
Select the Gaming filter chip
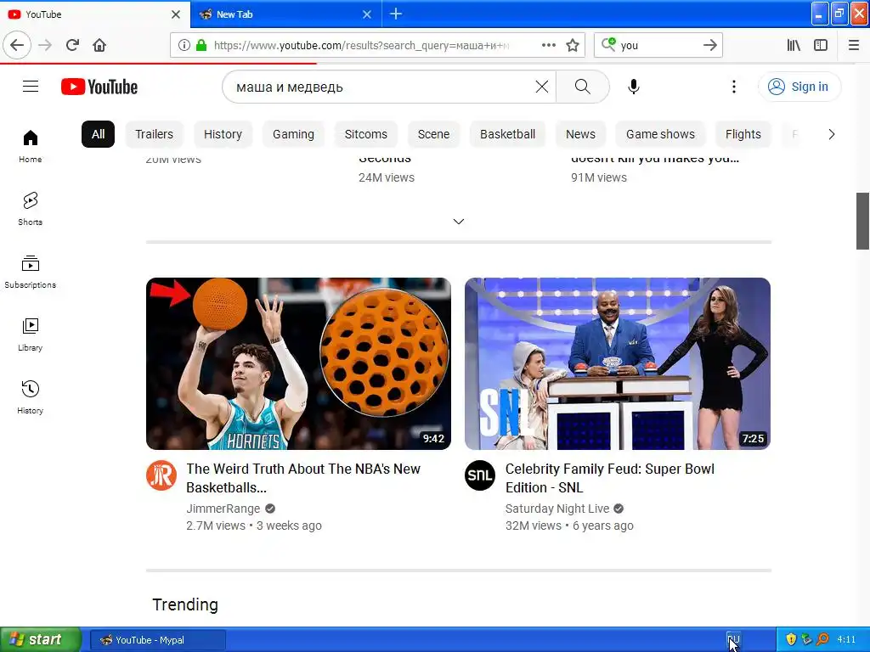point(293,134)
